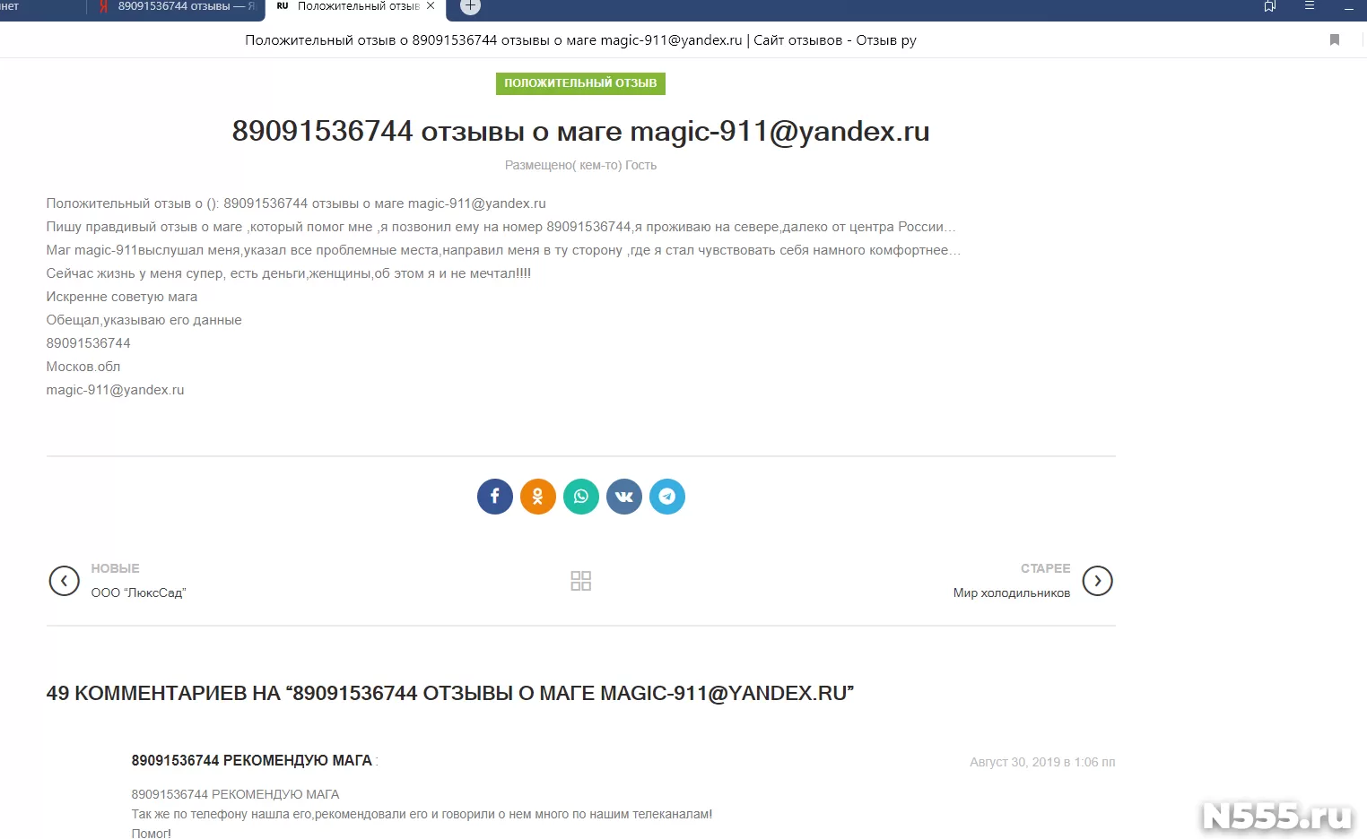This screenshot has height=839, width=1367.
Task: Click comment date 'Август 30, 2019'
Action: (x=1042, y=762)
